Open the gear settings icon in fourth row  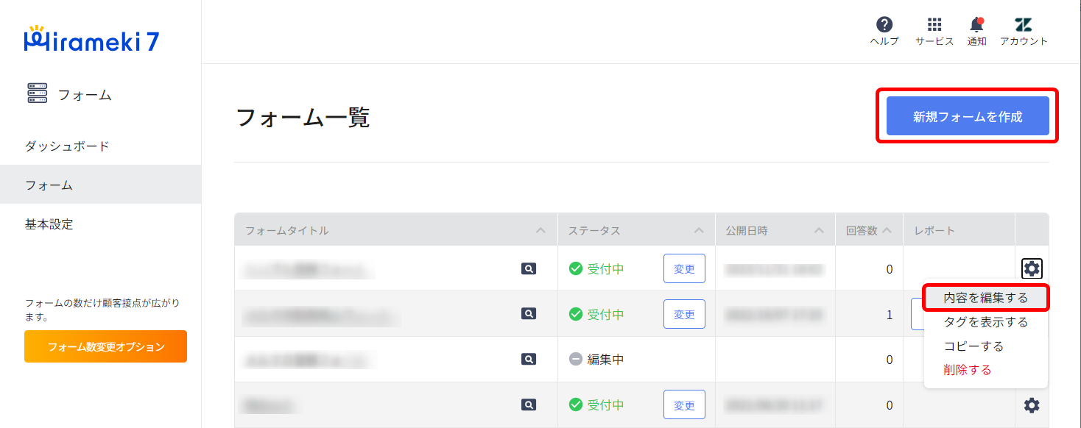click(1032, 405)
